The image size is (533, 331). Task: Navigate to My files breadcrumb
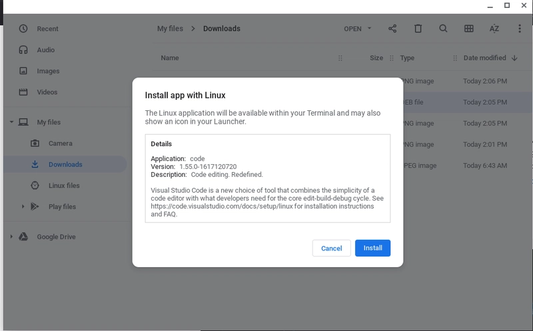(x=171, y=29)
